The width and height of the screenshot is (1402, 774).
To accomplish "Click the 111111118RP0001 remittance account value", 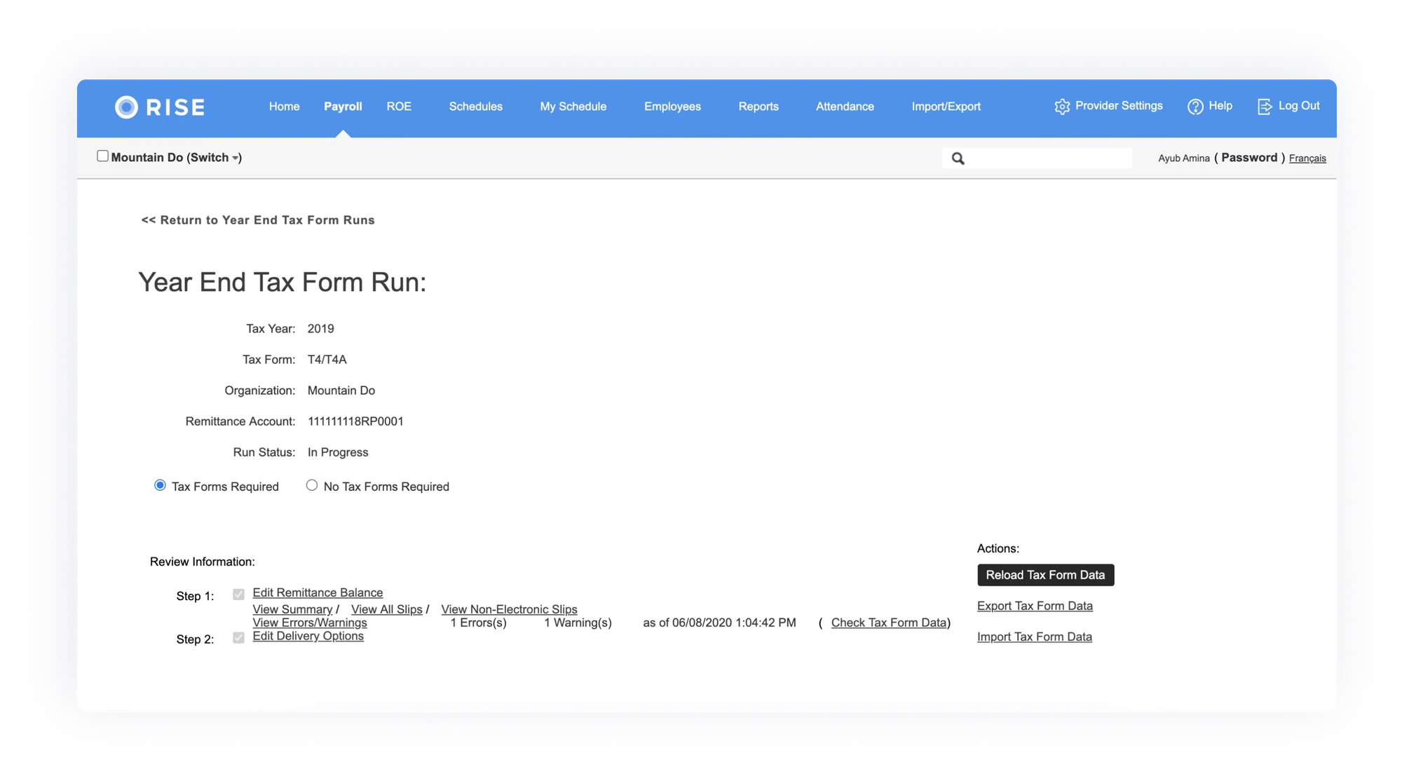I will (x=355, y=421).
